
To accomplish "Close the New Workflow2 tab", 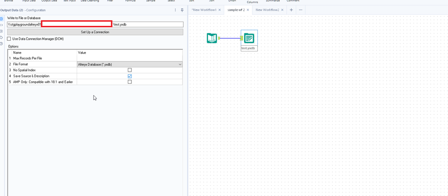I will tap(282, 10).
